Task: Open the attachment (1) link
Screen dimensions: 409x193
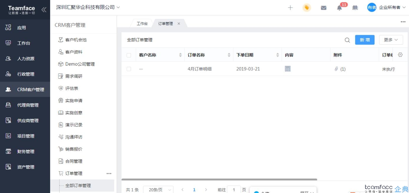Action: [340, 69]
